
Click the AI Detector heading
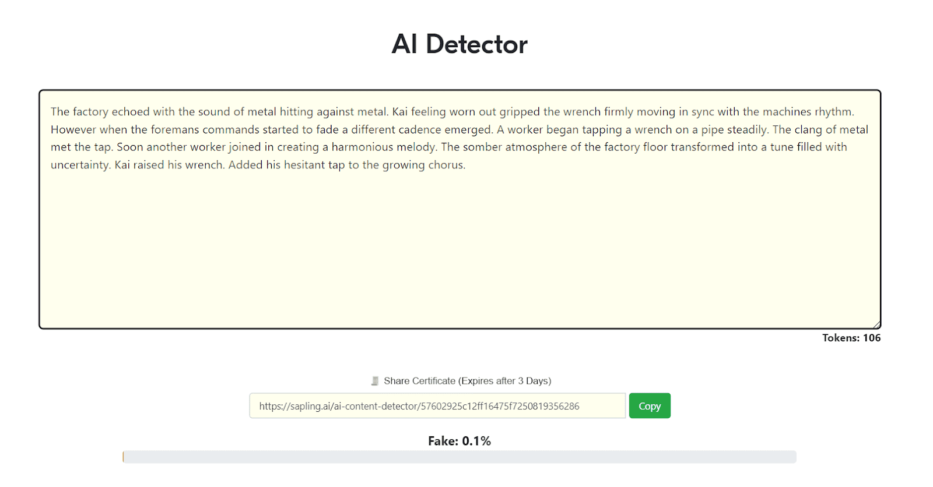(460, 44)
